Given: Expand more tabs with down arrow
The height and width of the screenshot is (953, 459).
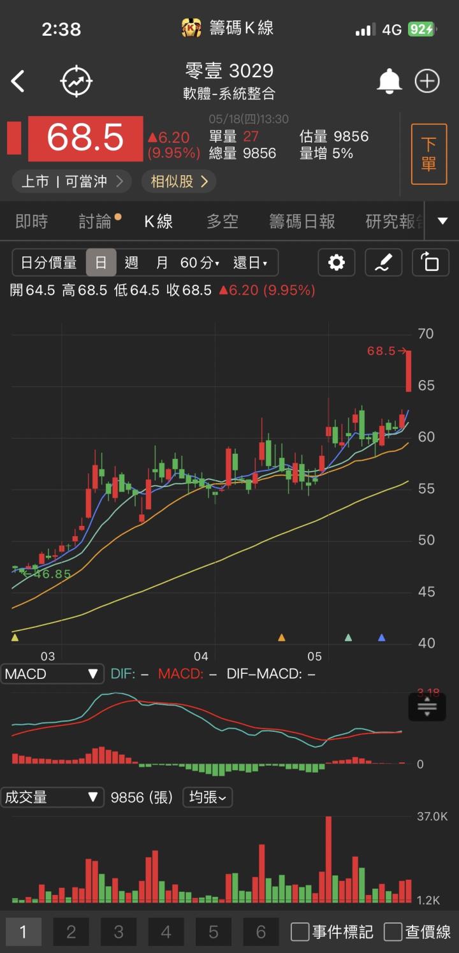Looking at the screenshot, I should [x=442, y=221].
